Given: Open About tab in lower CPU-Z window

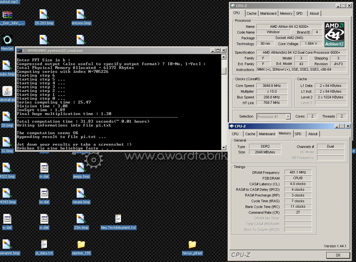Looking at the screenshot, I should tap(313, 134).
